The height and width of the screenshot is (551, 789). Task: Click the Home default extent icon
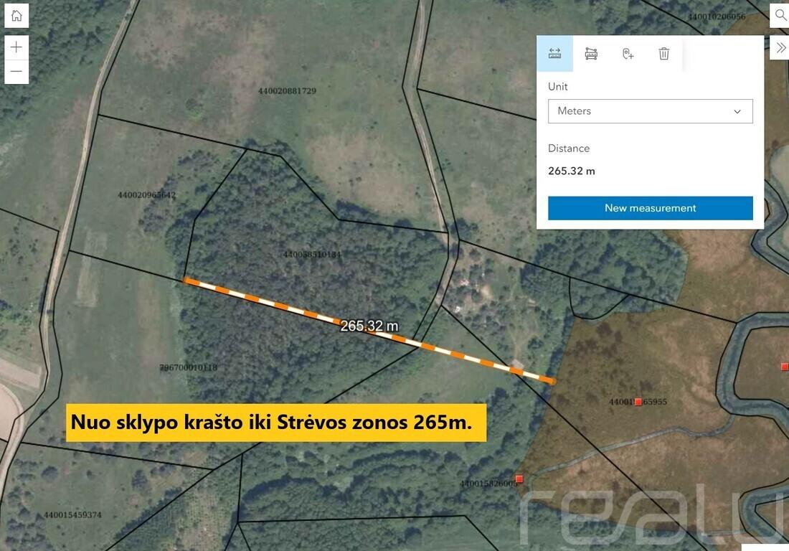click(x=16, y=16)
